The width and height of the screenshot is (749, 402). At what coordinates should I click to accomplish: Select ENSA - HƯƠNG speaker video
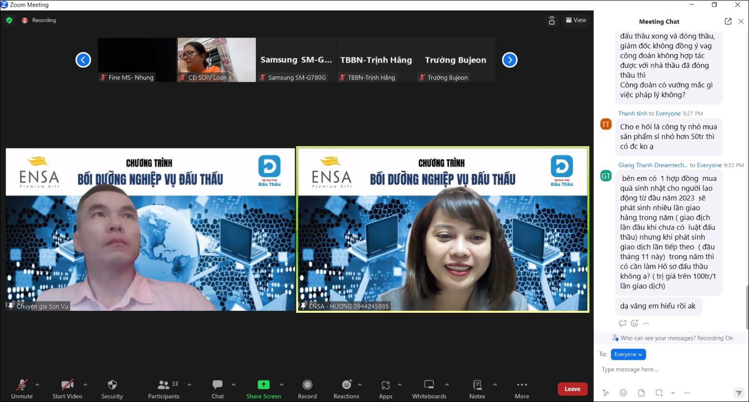(443, 230)
